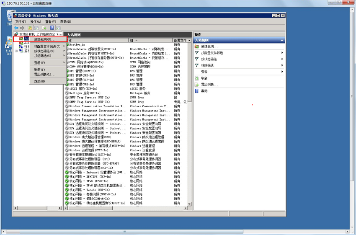
Task: Choose 导出列表(L)... from the context menu
Action: [x=48, y=74]
